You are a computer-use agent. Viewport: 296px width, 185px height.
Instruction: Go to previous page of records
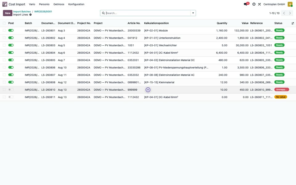point(284,13)
